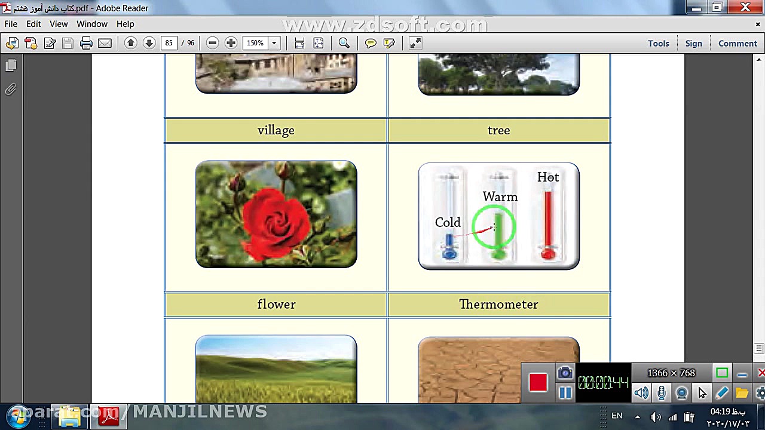Image resolution: width=765 pixels, height=430 pixels.
Task: Open the File menu
Action: (x=11, y=24)
